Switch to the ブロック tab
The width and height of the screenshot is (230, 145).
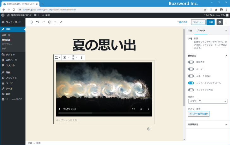(x=201, y=31)
